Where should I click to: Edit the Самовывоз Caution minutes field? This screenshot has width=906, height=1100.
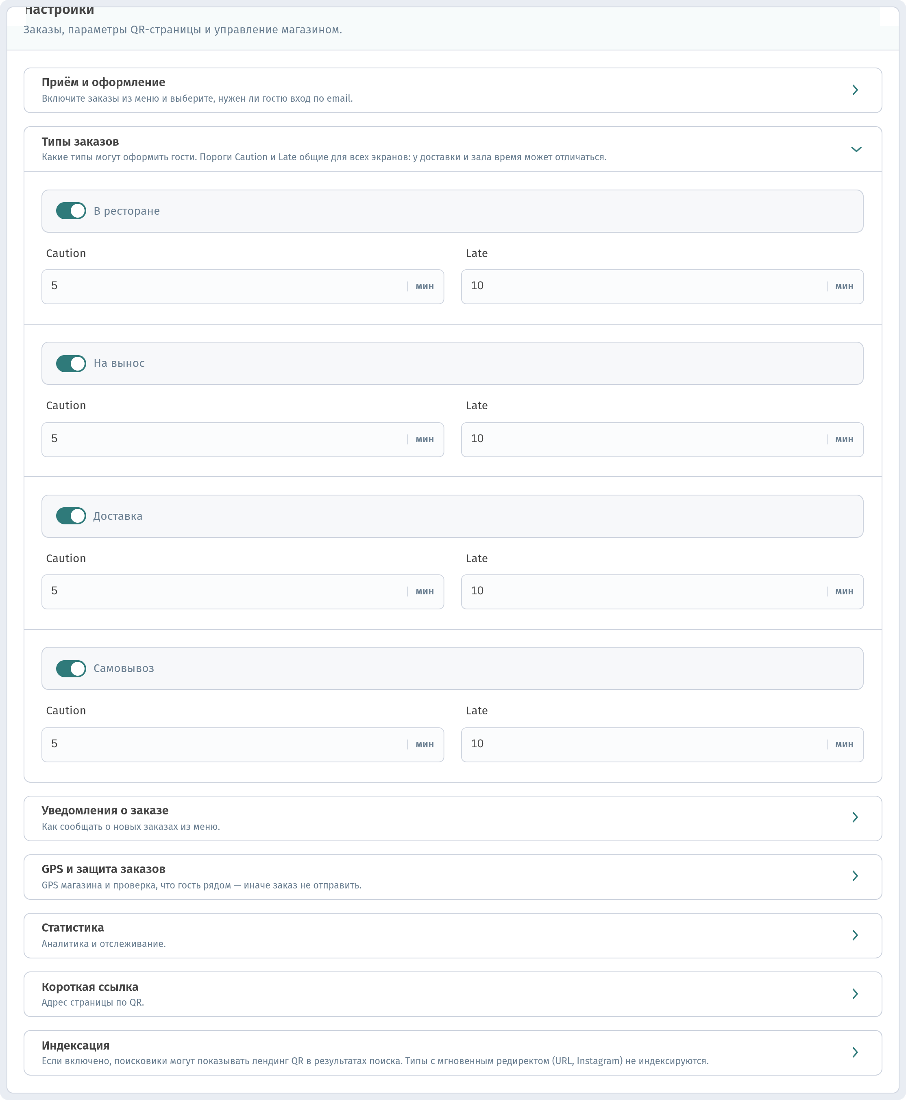coord(243,744)
